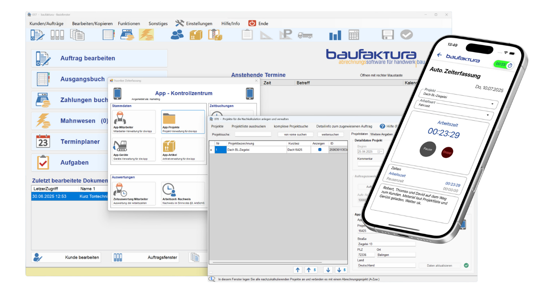Click down arrow 5 navigation button
534x300 pixels.
(341, 270)
